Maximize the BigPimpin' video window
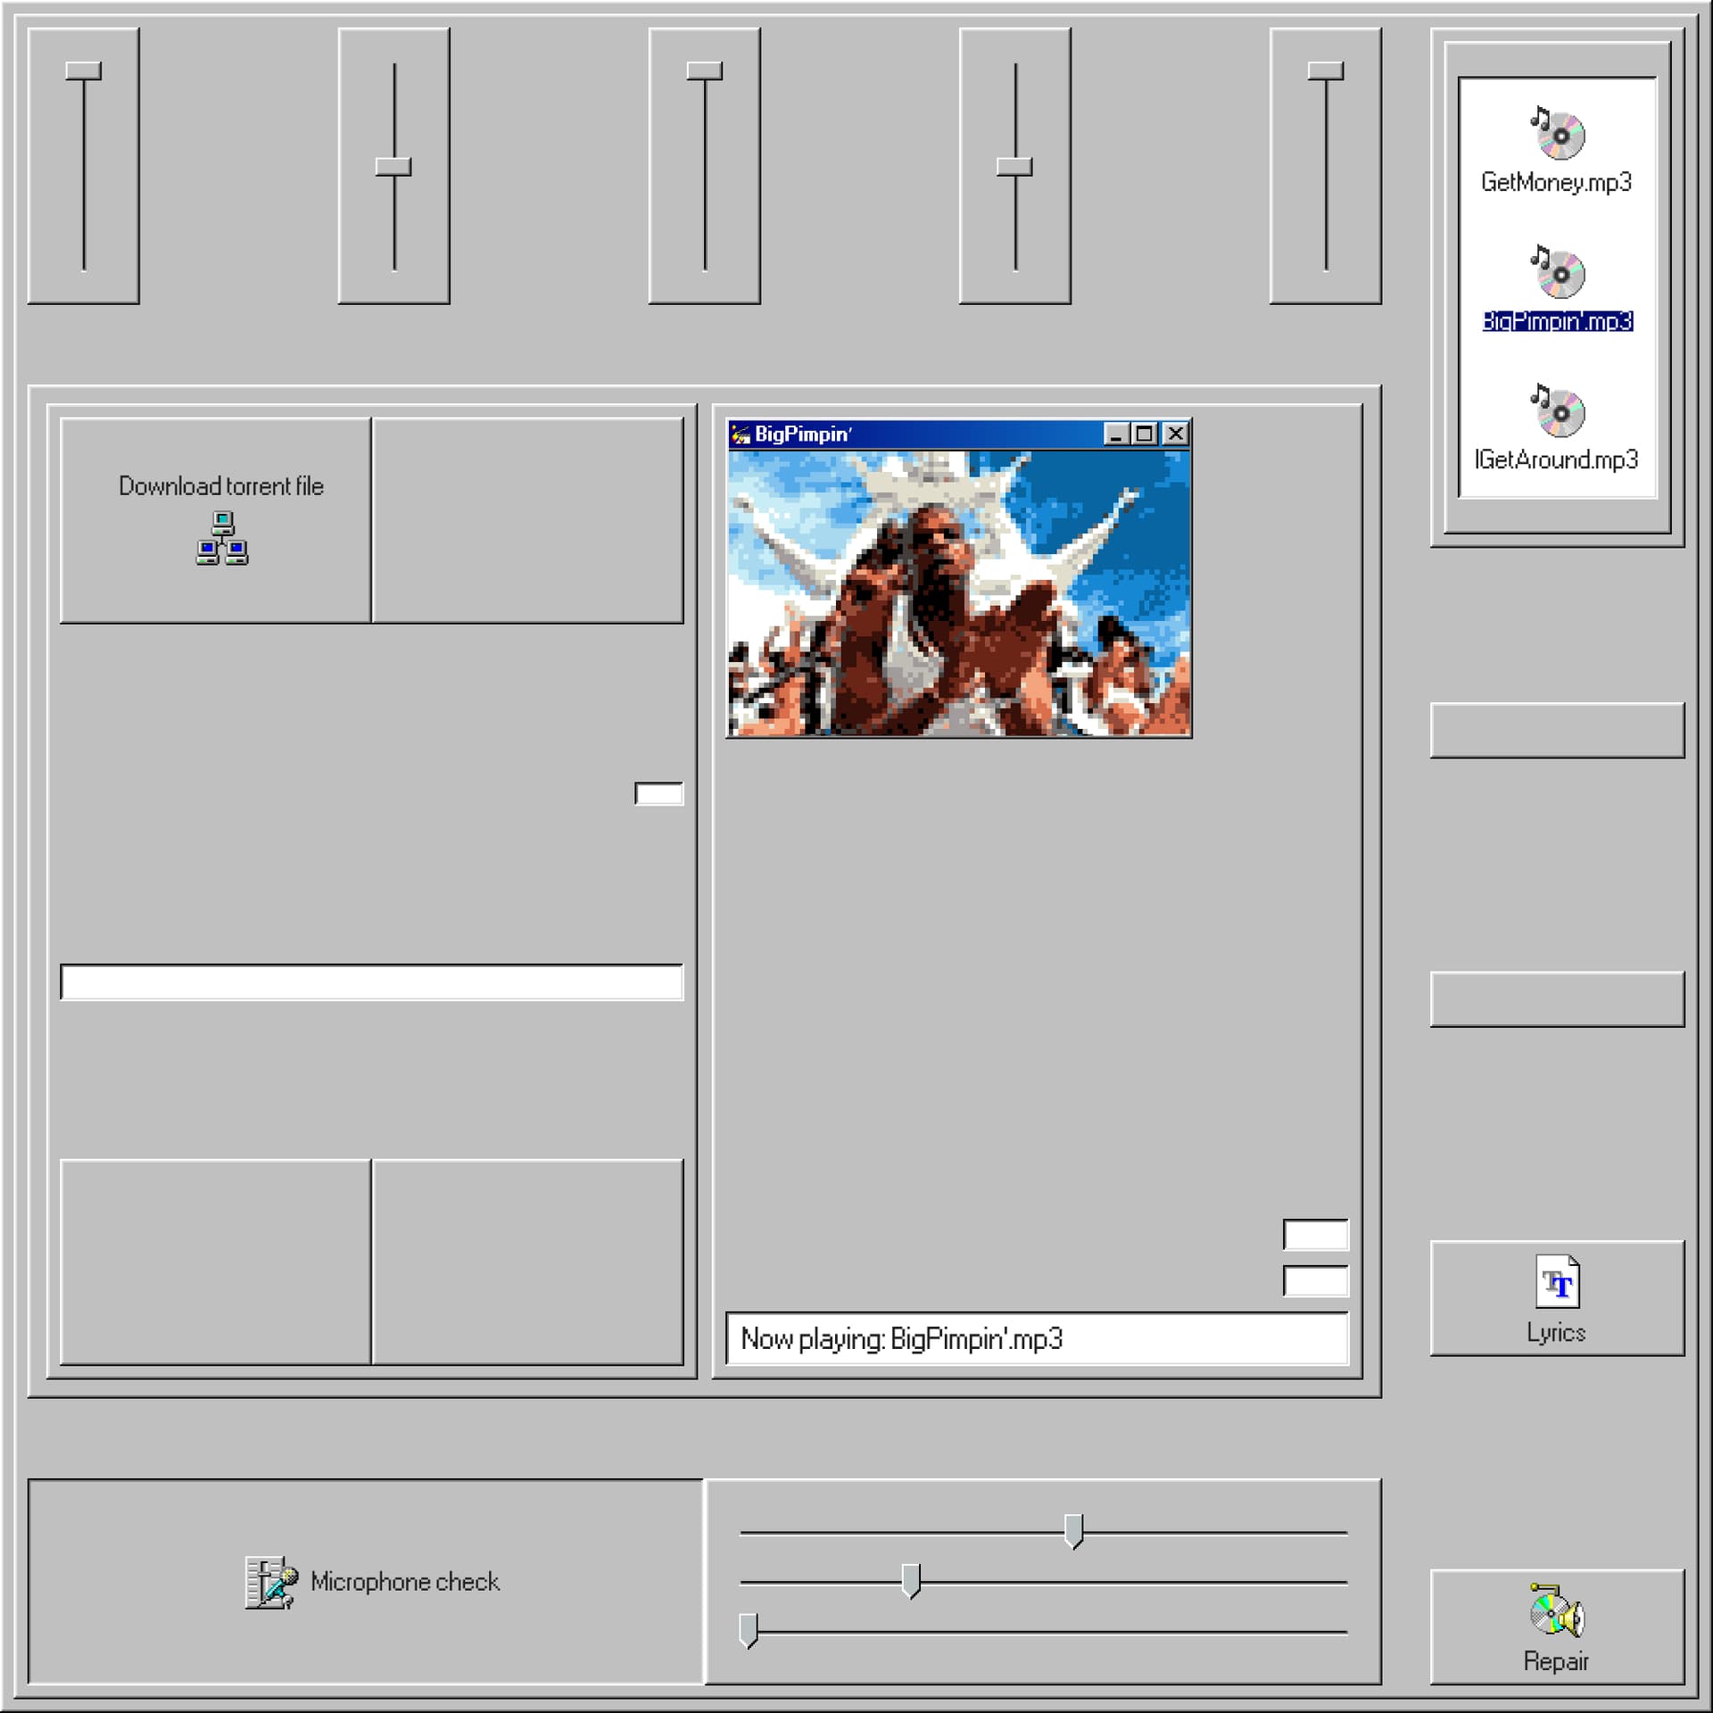This screenshot has width=1713, height=1713. click(1145, 434)
